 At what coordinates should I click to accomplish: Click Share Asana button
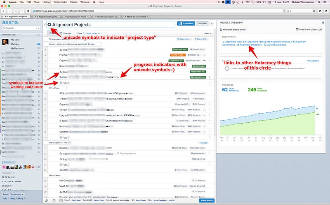coord(207,200)
